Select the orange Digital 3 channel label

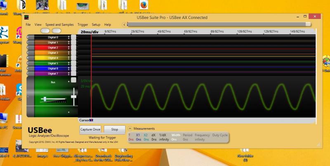coord(53,53)
